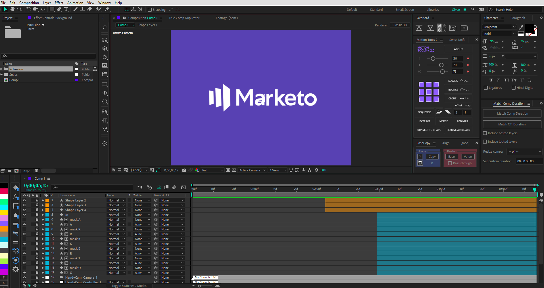Viewport: 544px width, 288px height.
Task: Click the search magnifier in vertical toolbar
Action: pos(105,28)
